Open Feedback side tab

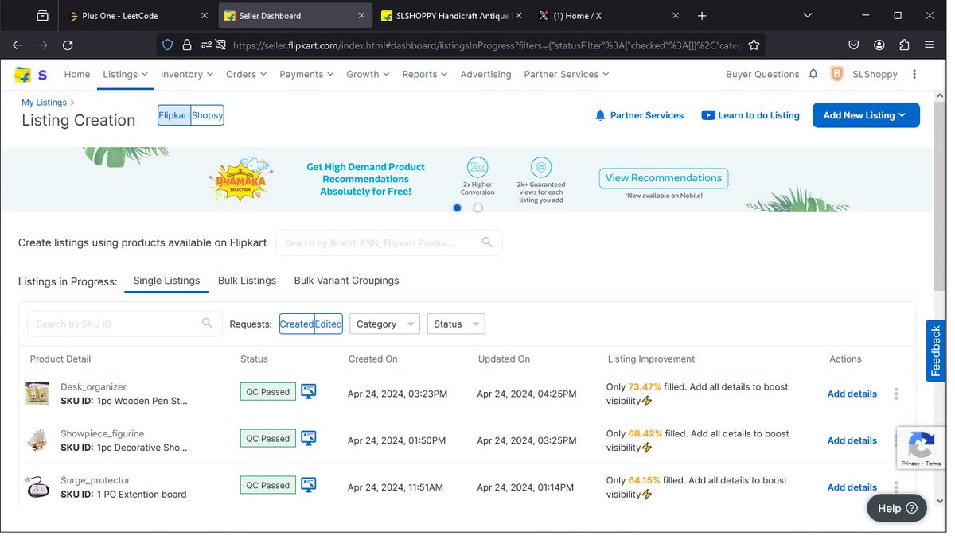[936, 351]
